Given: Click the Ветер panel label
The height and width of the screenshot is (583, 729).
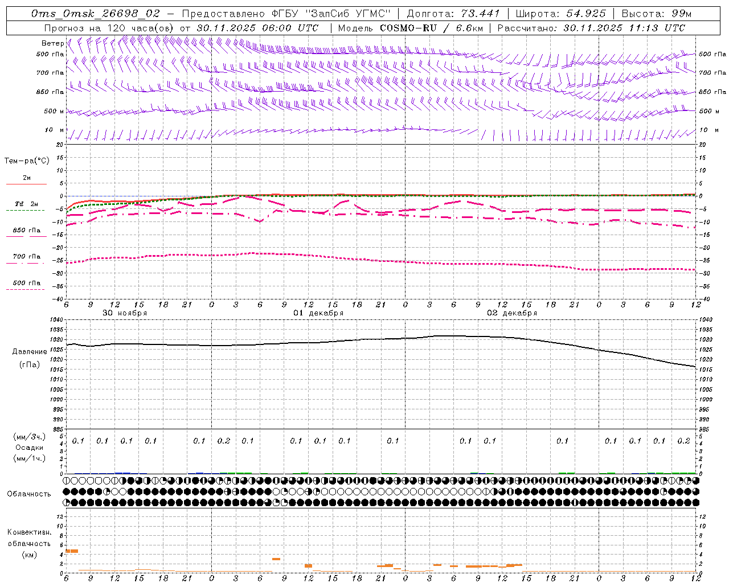Looking at the screenshot, I should tap(52, 43).
